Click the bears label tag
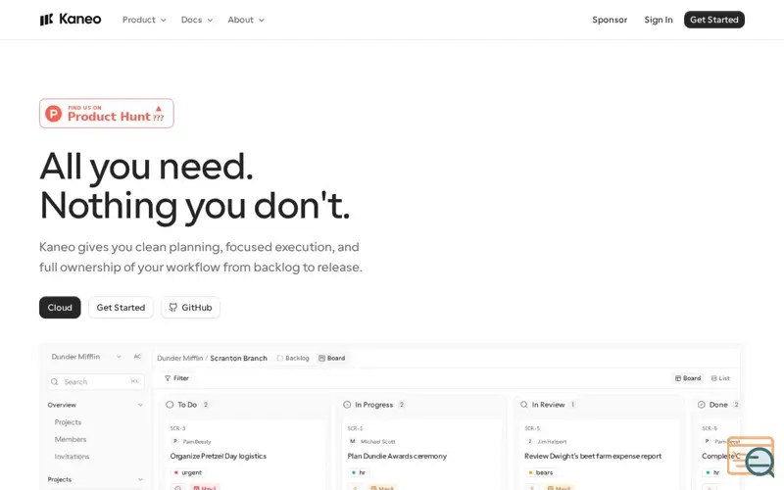This screenshot has height=490, width=784. [x=541, y=472]
